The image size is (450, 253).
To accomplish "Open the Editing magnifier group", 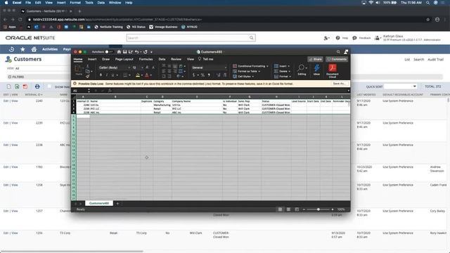I will pyautogui.click(x=302, y=70).
